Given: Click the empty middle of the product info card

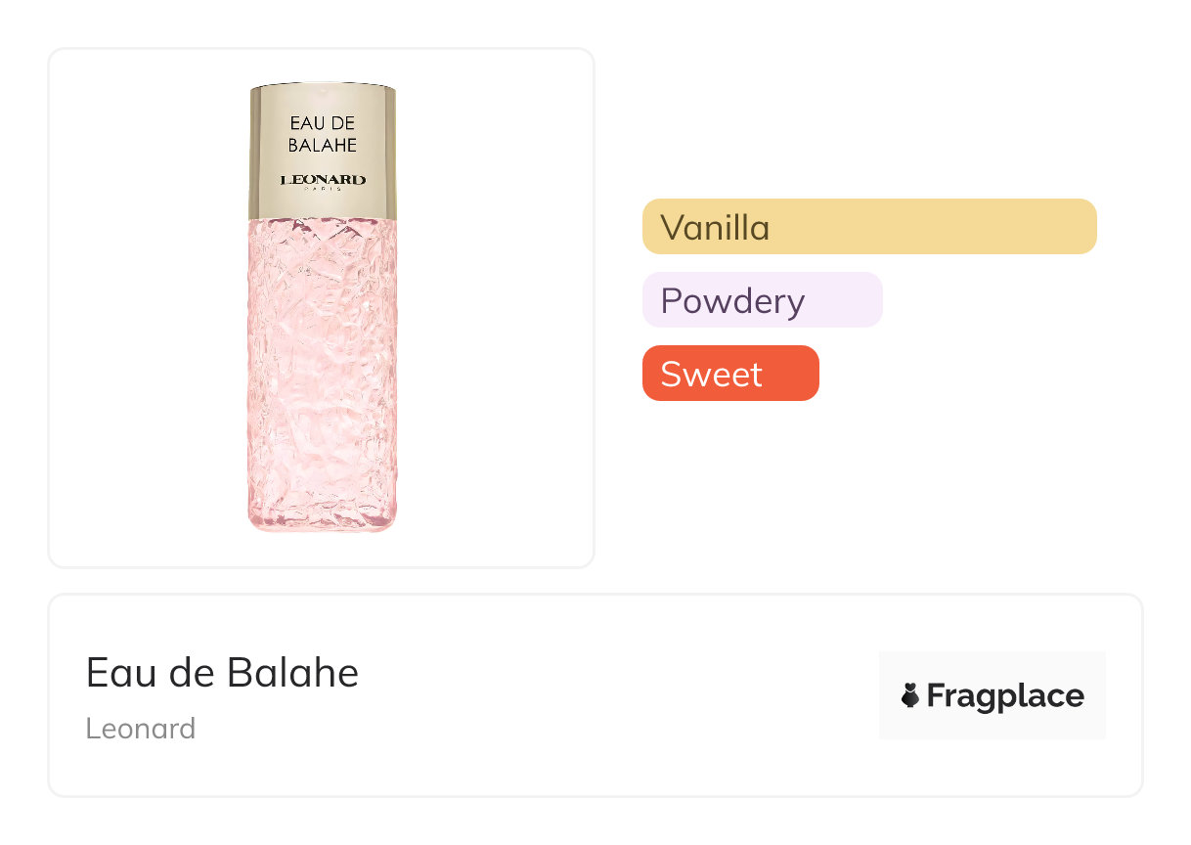Looking at the screenshot, I should coord(606,696).
